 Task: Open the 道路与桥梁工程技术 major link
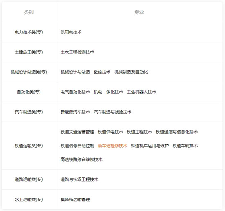click(x=79, y=179)
